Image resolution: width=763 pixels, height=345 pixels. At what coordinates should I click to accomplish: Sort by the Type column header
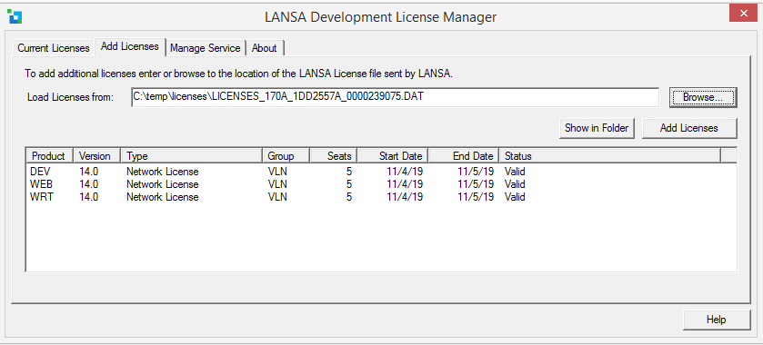[191, 156]
